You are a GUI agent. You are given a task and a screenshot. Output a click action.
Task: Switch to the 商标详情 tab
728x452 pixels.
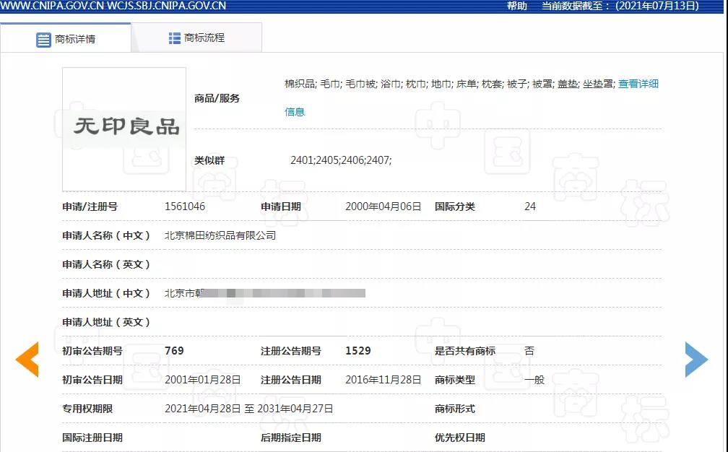click(x=66, y=38)
